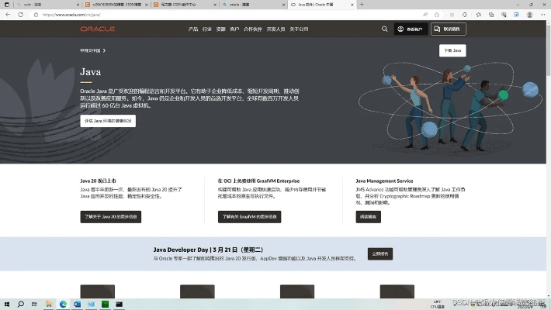Click the first dark thumbnail card at bottom

[x=97, y=291]
